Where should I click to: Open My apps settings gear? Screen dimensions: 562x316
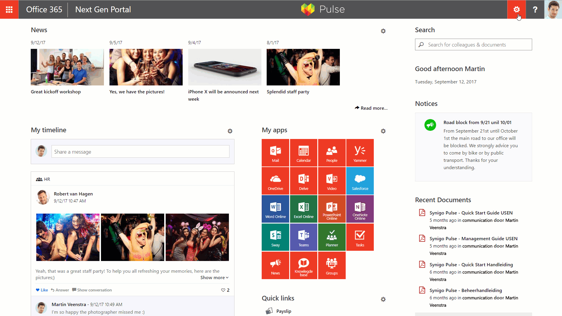click(x=383, y=131)
